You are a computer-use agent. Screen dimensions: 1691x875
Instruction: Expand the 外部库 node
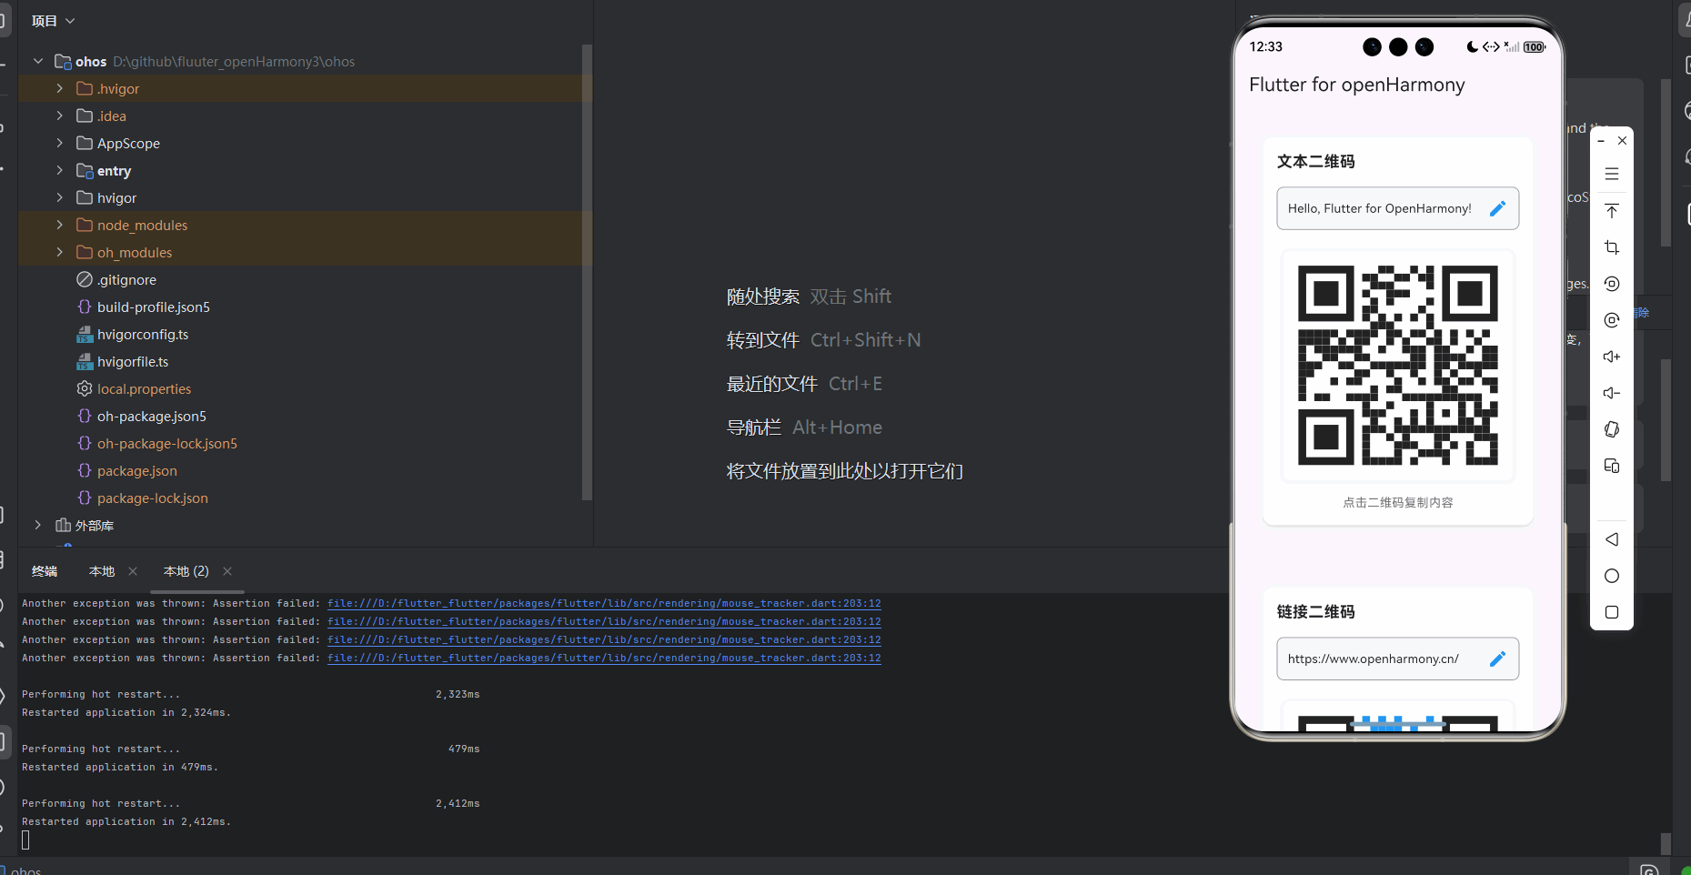[x=37, y=525]
